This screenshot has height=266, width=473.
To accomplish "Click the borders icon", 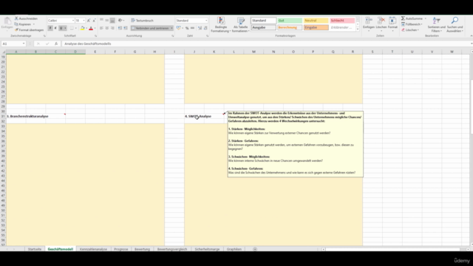I will [72, 28].
